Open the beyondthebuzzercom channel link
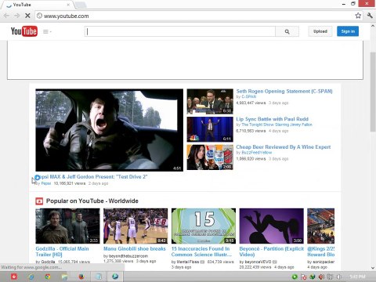Viewport: 376px width, 282px height. pos(128,256)
